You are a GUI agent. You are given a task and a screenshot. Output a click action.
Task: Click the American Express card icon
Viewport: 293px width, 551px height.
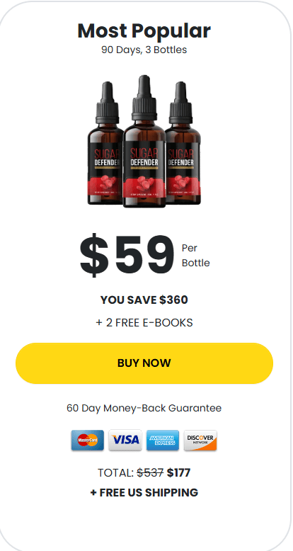click(x=163, y=440)
